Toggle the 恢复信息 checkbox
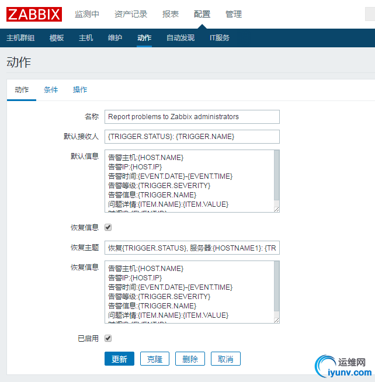Screen dimensions: 375x382 (x=108, y=227)
